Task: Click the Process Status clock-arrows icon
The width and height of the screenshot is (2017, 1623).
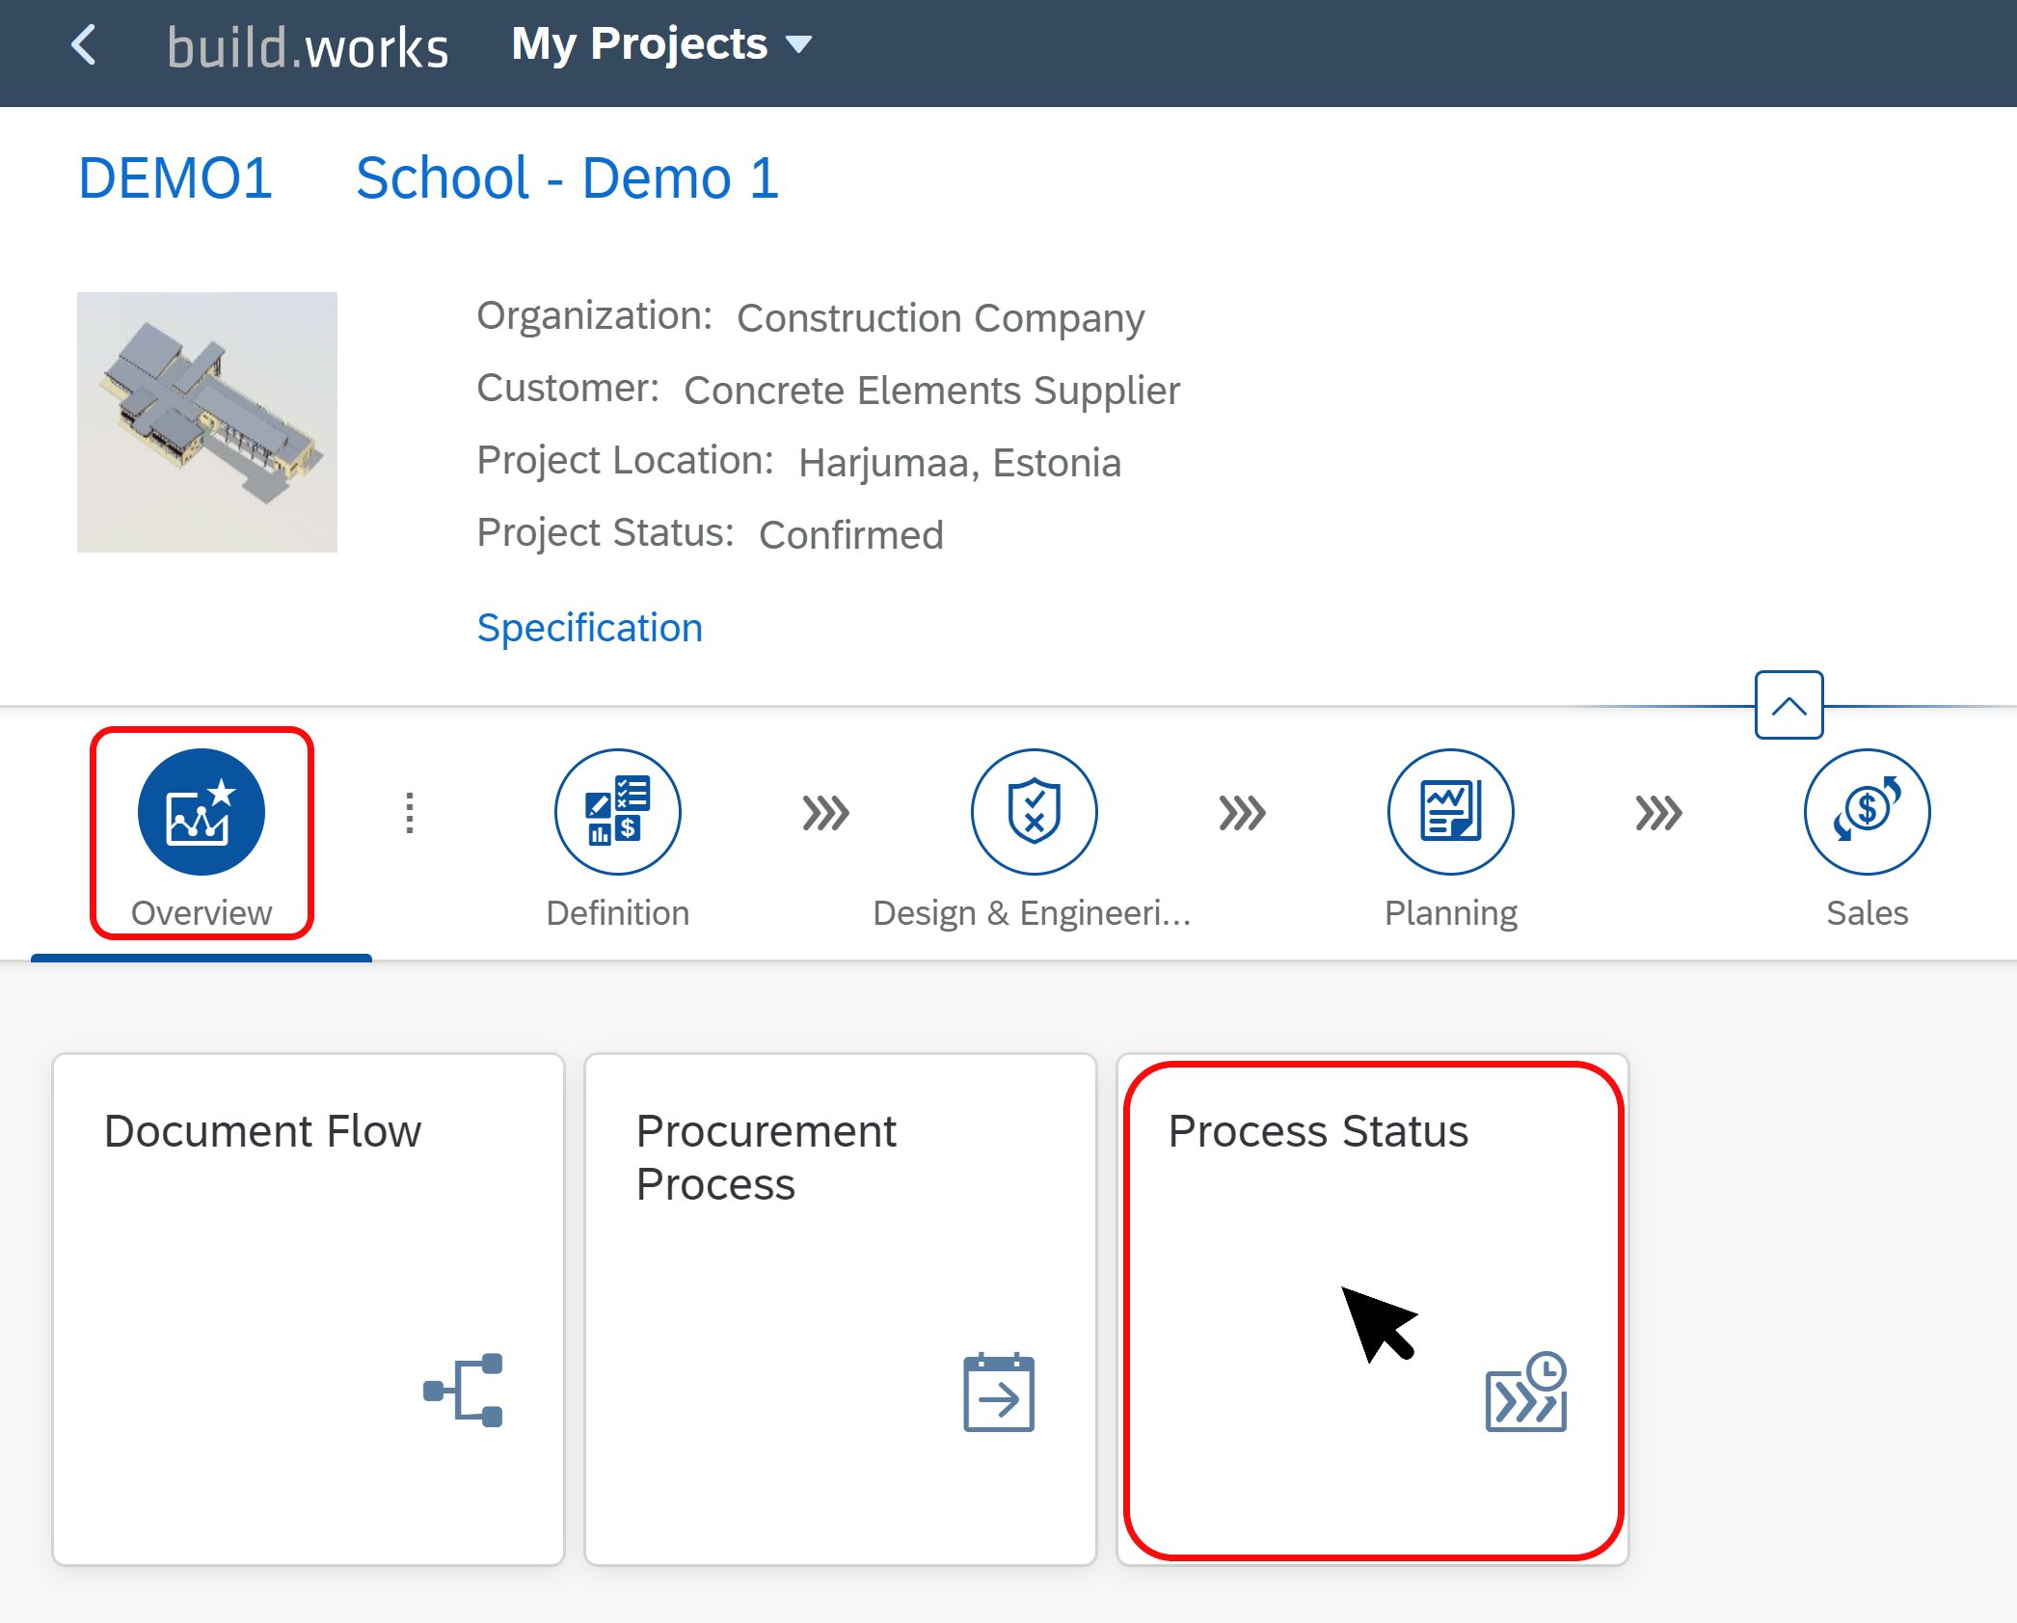Action: point(1527,1392)
